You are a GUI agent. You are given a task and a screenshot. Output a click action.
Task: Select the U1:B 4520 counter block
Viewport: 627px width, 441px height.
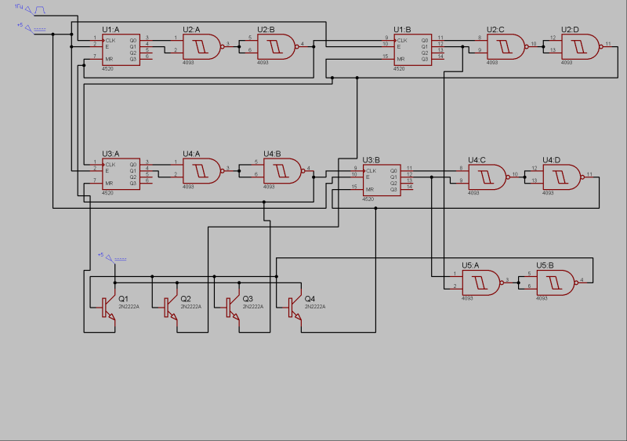click(413, 49)
